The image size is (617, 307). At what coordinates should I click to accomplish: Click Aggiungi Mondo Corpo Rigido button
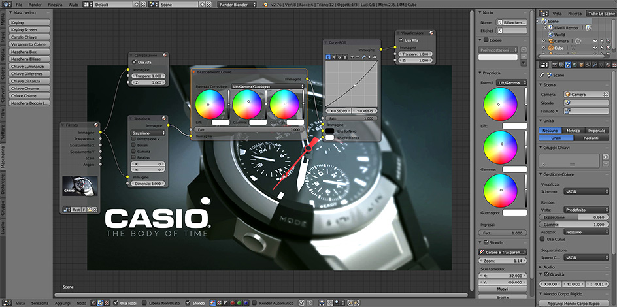(575, 304)
